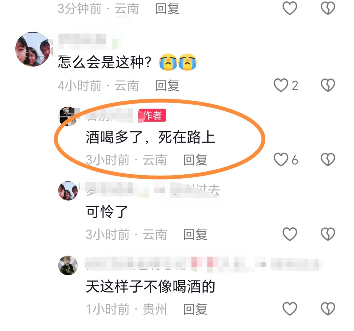
Task: Dislike the 天这样子不像喝酒的 comment
Action: (328, 309)
